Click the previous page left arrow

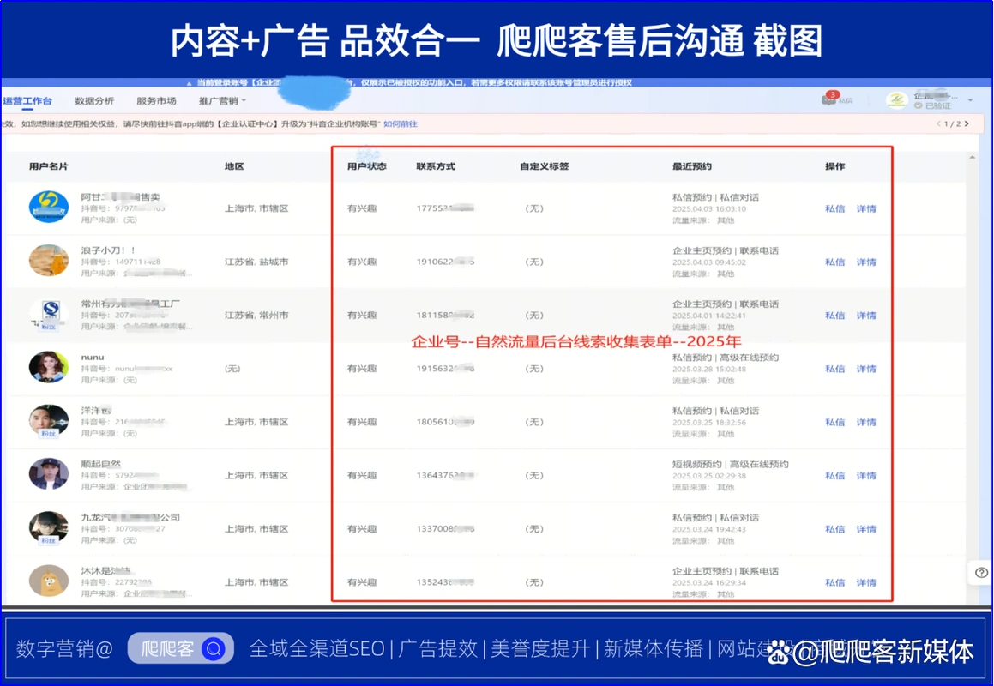(940, 123)
